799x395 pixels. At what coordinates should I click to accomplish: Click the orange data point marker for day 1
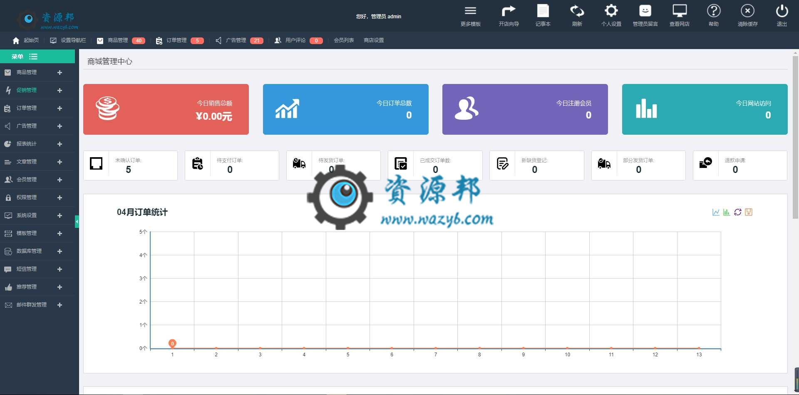pos(172,343)
